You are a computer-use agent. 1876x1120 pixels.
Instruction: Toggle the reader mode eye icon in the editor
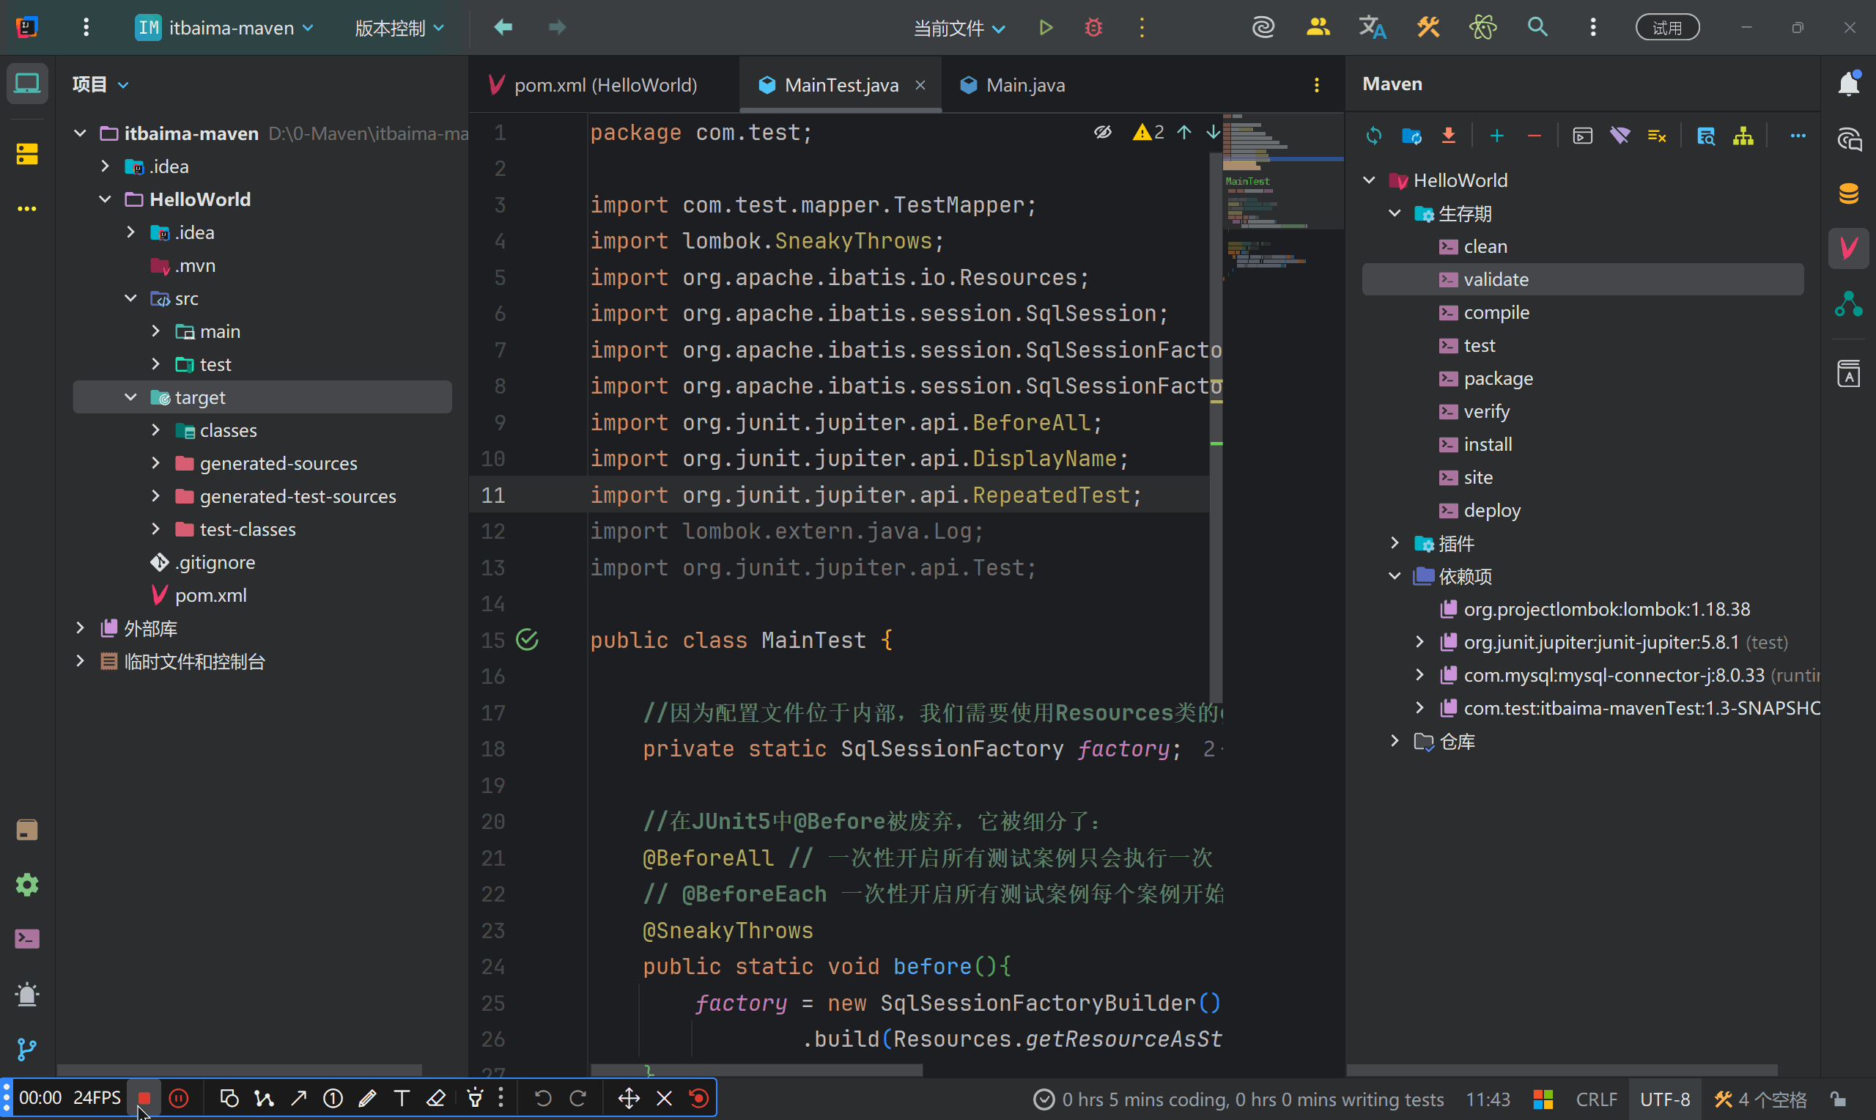(1103, 133)
